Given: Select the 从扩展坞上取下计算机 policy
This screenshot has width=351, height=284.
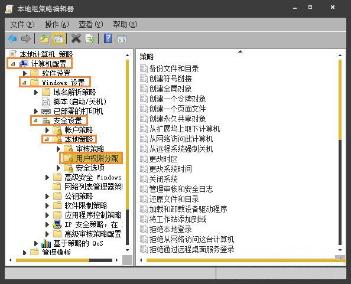Looking at the screenshot, I should tap(184, 129).
